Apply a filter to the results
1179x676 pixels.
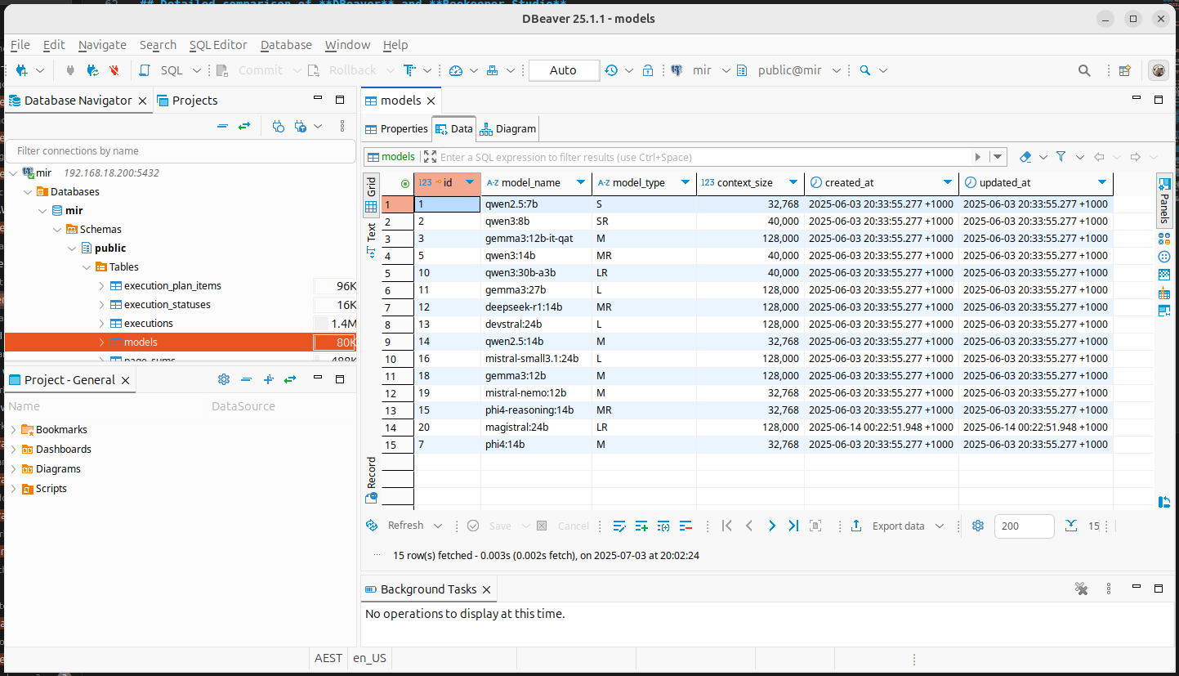pos(1061,155)
